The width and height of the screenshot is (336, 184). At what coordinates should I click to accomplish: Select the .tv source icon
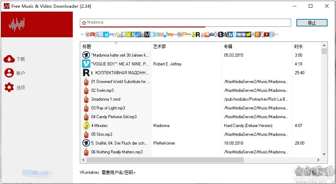[230, 34]
